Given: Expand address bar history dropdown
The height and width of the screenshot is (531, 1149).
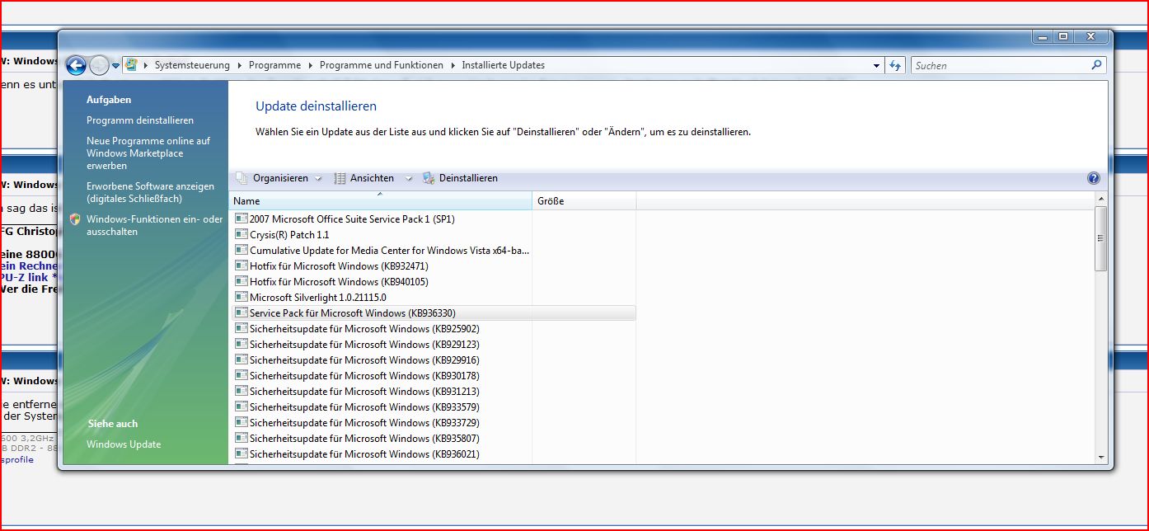Looking at the screenshot, I should (x=876, y=65).
